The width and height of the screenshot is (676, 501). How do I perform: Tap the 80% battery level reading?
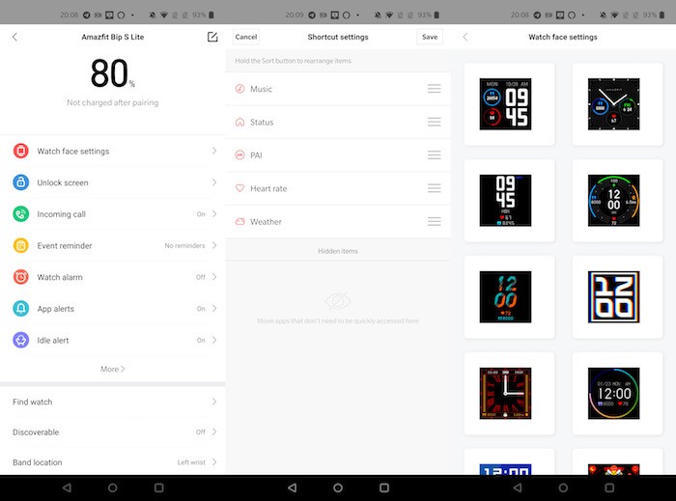pos(113,73)
